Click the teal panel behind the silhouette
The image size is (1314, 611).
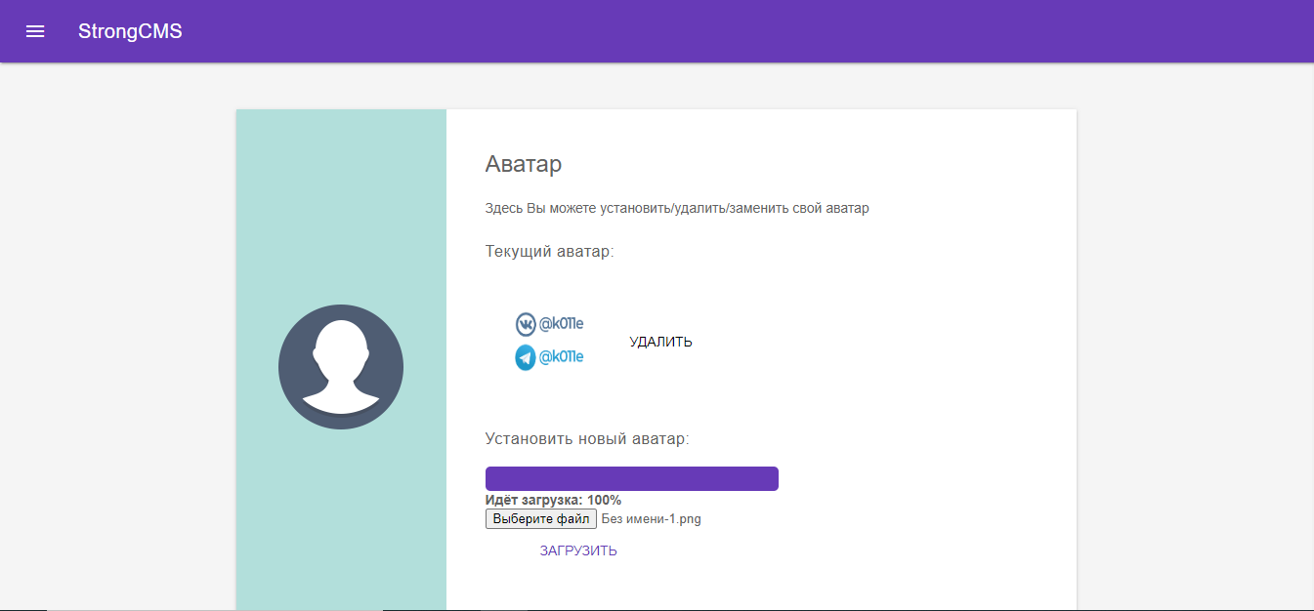341,195
